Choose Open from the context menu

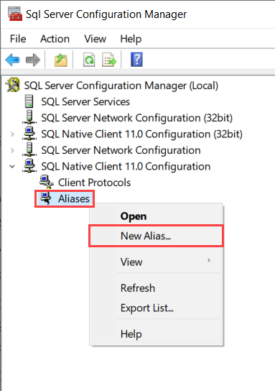[x=157, y=216]
